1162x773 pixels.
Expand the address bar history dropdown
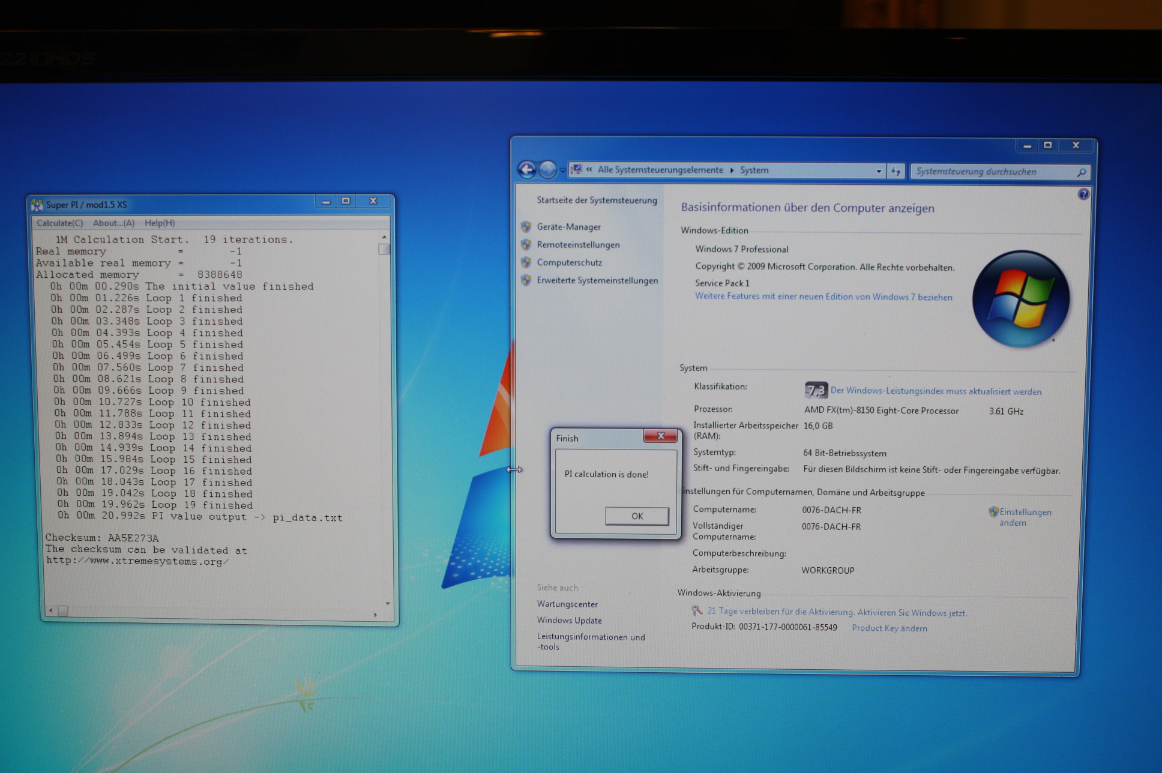click(x=879, y=171)
